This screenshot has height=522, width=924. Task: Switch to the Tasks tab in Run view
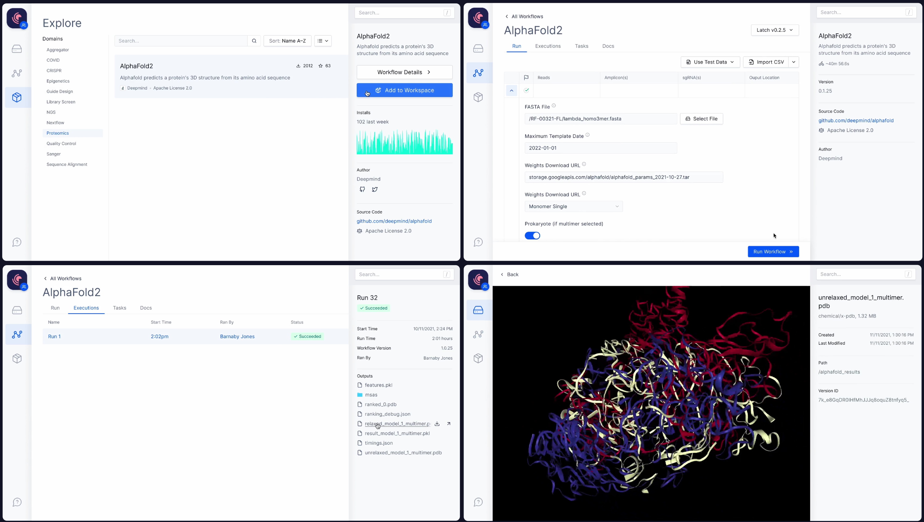click(x=581, y=46)
